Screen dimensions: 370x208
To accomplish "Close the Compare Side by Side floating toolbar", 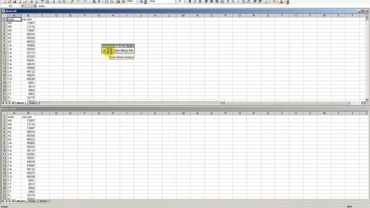I will [x=132, y=46].
